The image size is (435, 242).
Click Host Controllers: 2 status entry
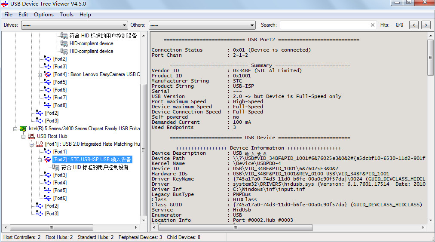(x=22, y=237)
